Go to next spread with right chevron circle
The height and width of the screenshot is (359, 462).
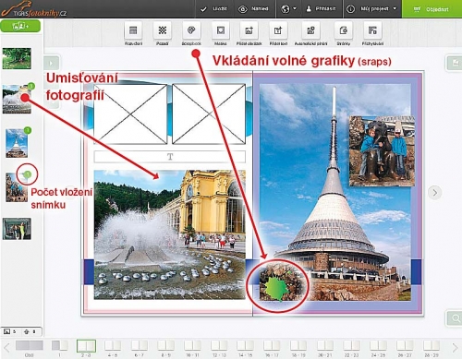click(x=435, y=193)
